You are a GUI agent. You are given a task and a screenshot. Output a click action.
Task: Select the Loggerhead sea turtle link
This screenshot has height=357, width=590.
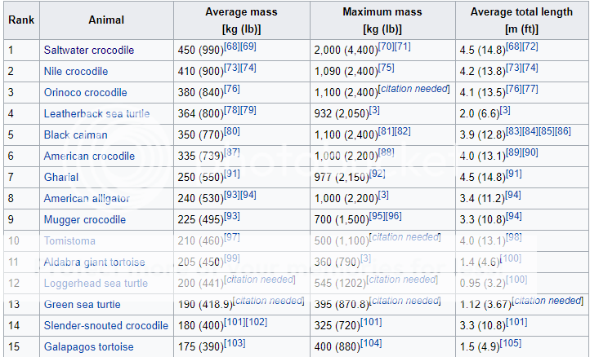[x=96, y=283]
